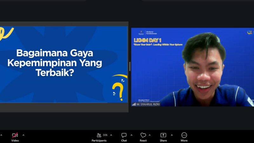Click the slide title 'Kepemimpinan Yang' line
Viewport: 254px width, 143px height.
[x=55, y=63]
